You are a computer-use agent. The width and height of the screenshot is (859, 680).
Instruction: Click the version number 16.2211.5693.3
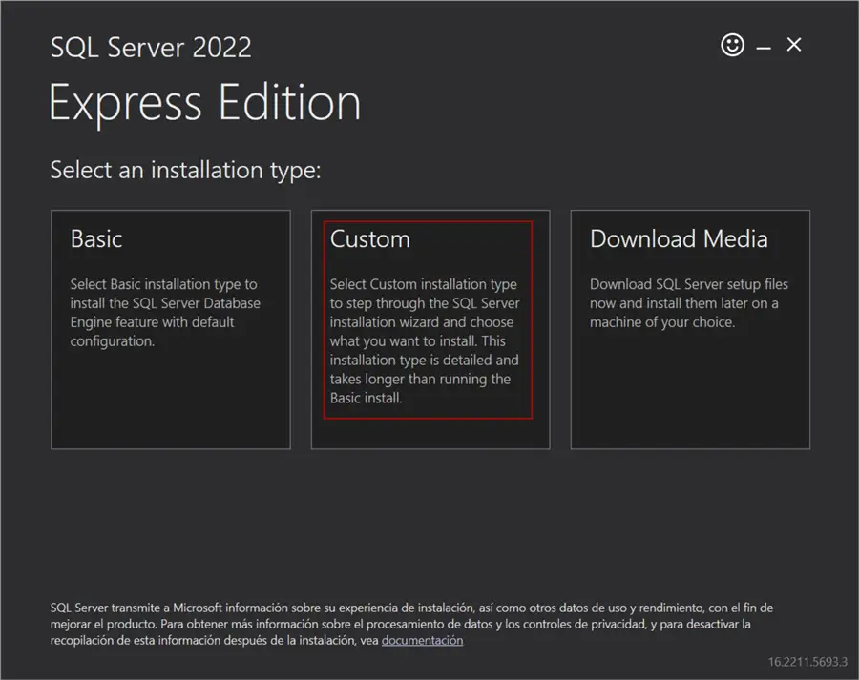pyautogui.click(x=807, y=662)
